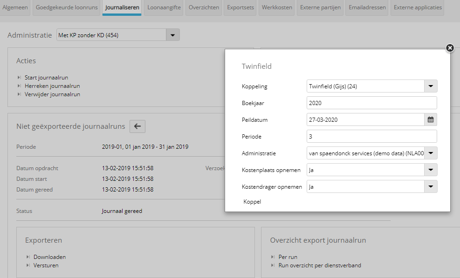Click arrow icon beside Downloaden
Image resolution: width=460 pixels, height=278 pixels.
(x=28, y=257)
